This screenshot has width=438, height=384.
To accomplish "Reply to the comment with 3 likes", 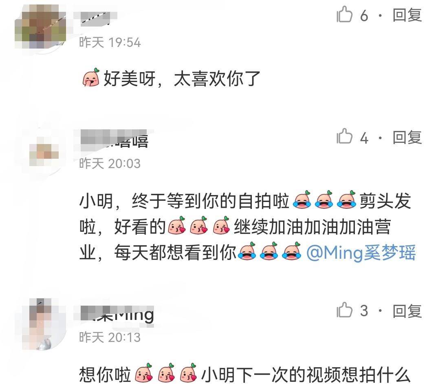I will (407, 311).
